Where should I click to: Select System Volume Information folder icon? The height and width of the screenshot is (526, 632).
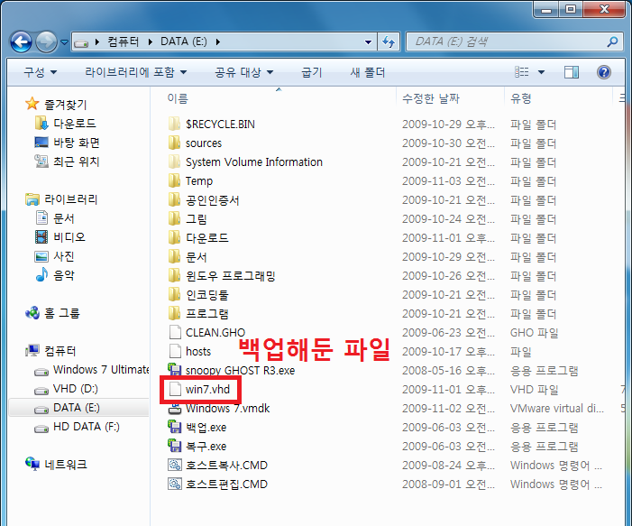pyautogui.click(x=174, y=161)
